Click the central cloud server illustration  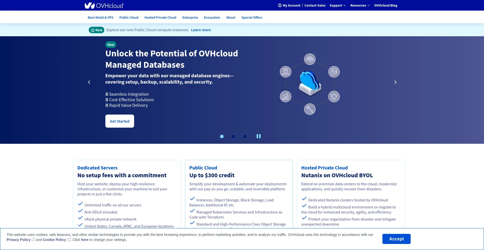(310, 83)
